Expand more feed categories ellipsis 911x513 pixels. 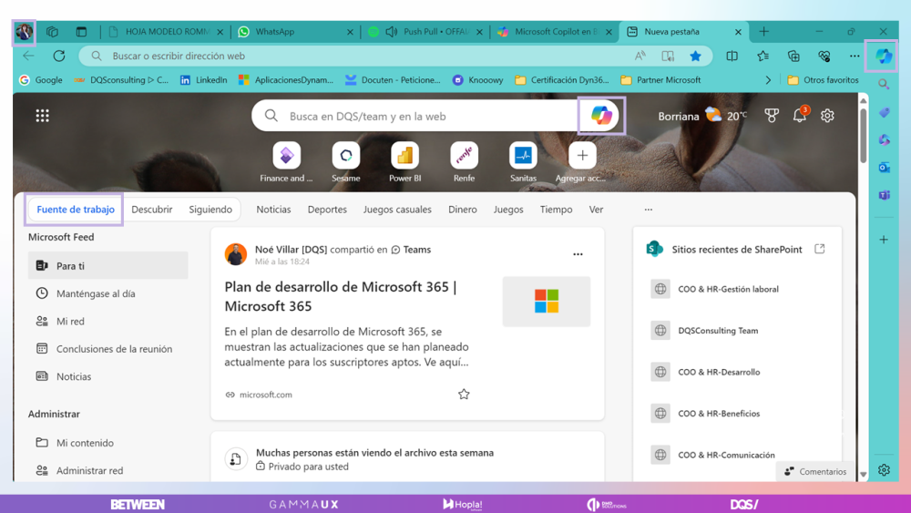[x=649, y=210]
